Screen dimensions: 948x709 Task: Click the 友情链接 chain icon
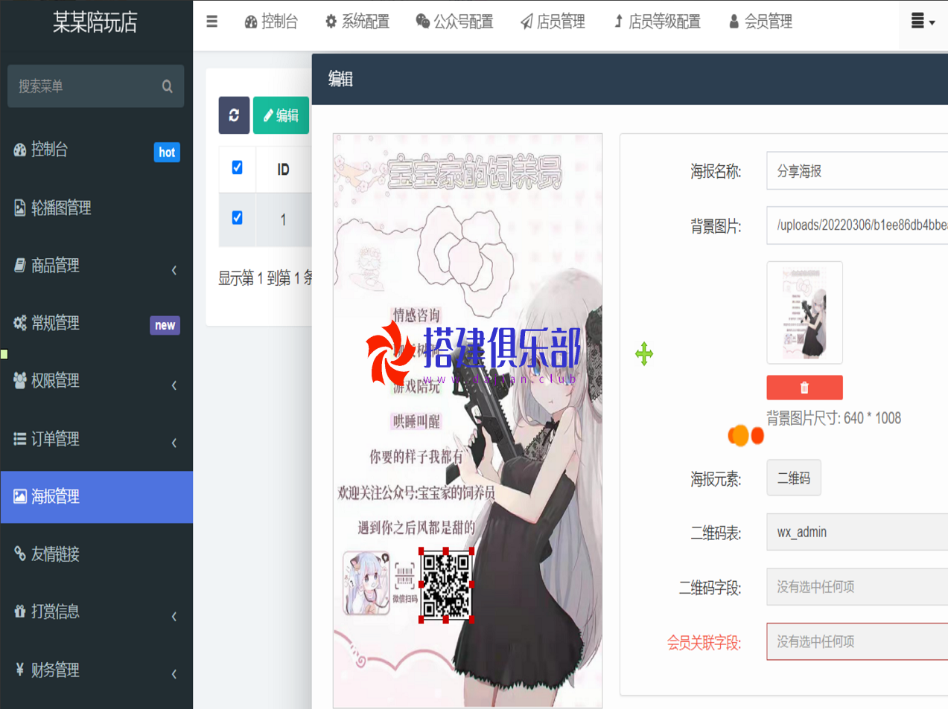[x=20, y=554]
